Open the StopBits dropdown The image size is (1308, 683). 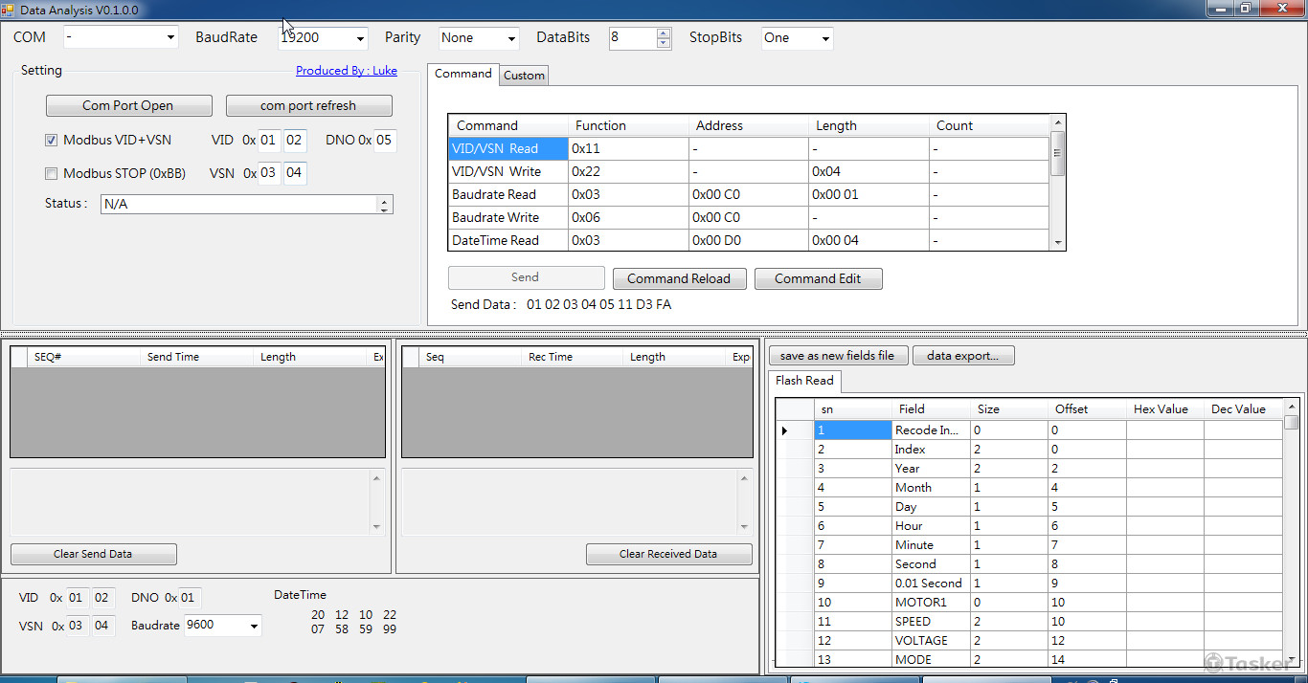[x=824, y=38]
